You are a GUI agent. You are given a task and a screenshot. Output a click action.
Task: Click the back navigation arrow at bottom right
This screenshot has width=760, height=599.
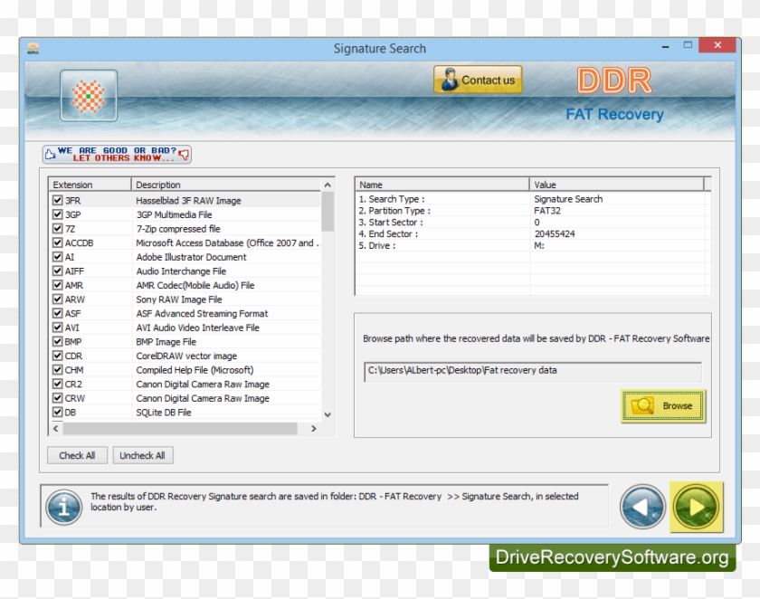point(644,507)
